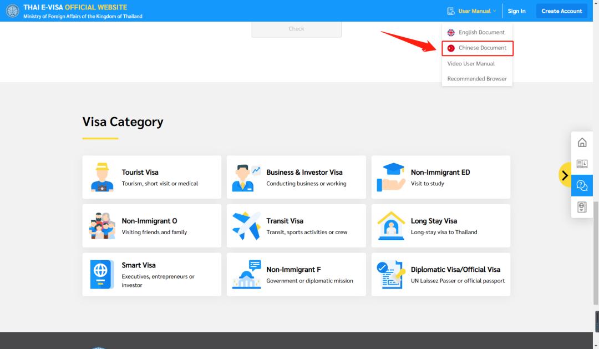Open Long Stay Visa category title
The height and width of the screenshot is (349, 599).
click(434, 221)
